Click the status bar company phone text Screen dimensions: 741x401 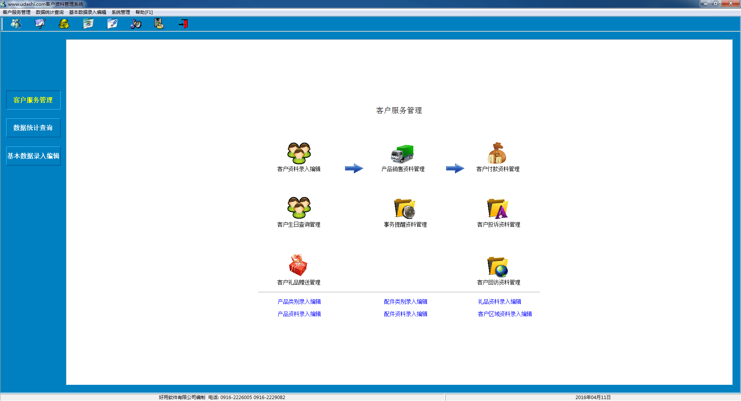222,397
